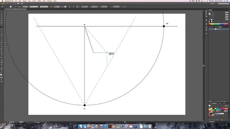Viewport: 230px width, 129px height.
Task: Click the search field in the application bar
Action: pos(223,4)
